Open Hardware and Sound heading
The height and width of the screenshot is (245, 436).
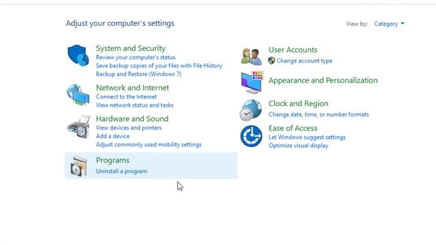[x=132, y=119]
